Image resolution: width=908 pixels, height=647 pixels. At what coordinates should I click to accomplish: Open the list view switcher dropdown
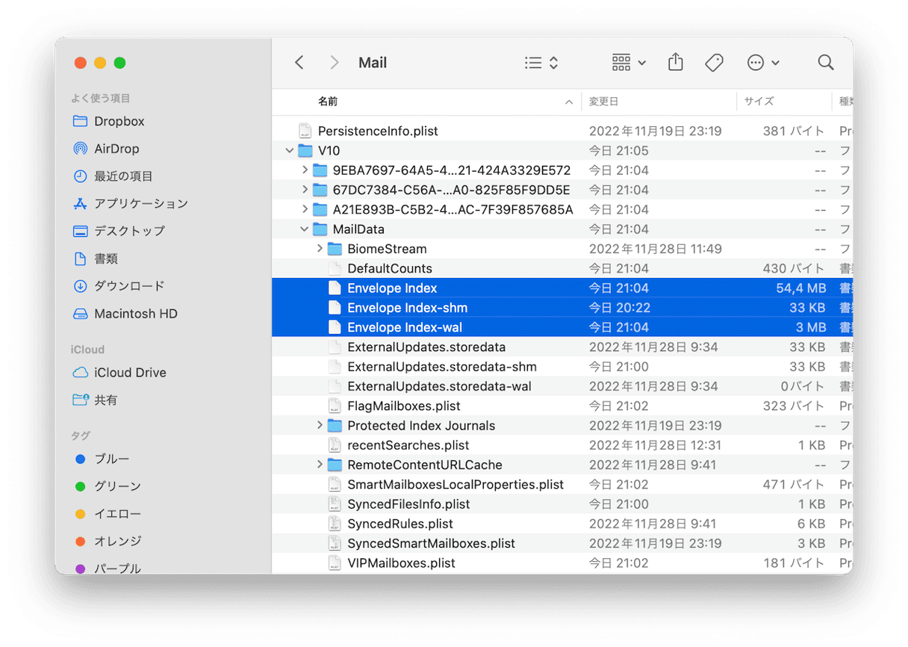541,63
